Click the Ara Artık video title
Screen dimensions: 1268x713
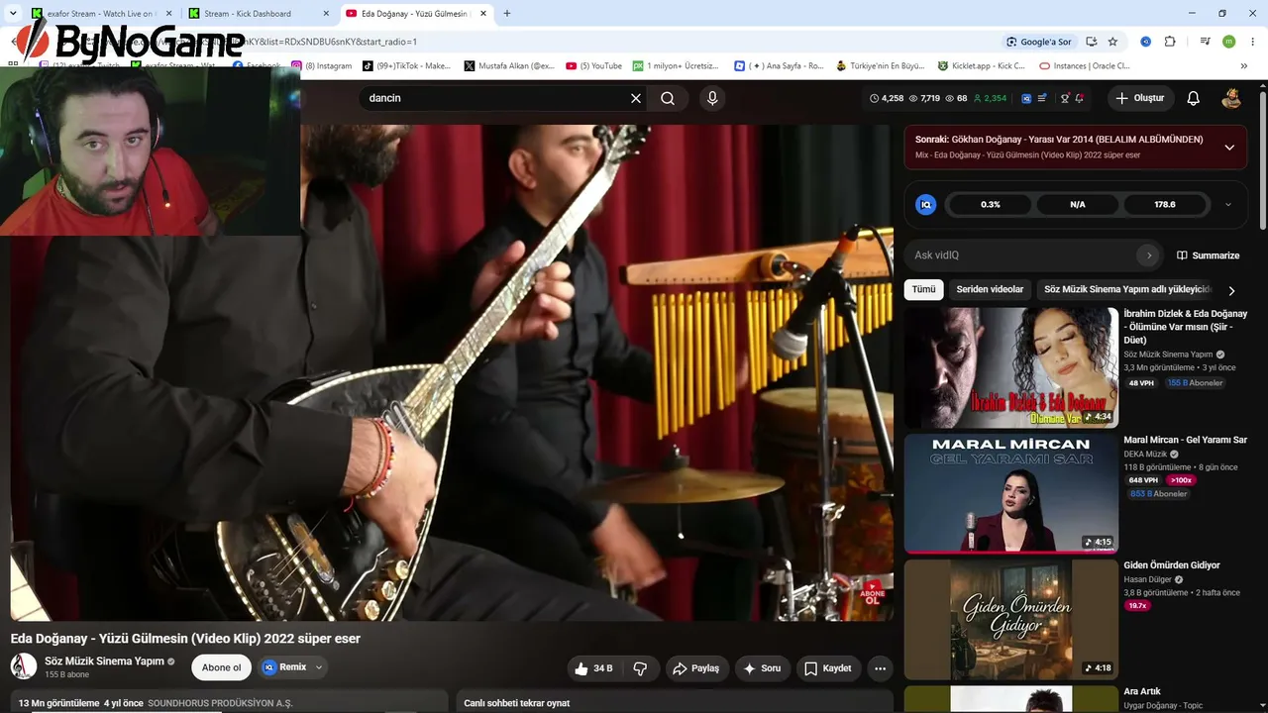point(1142,691)
